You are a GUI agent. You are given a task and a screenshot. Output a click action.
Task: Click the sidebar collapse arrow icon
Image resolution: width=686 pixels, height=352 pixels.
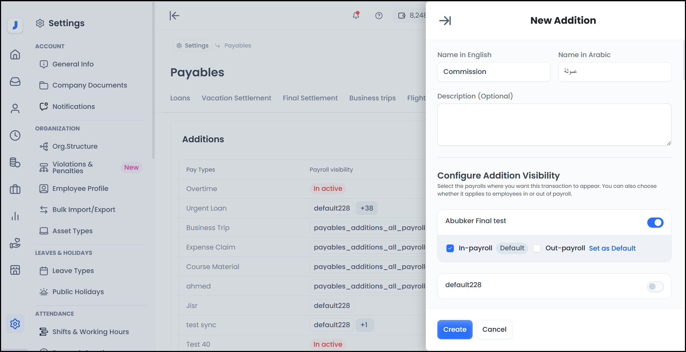coord(174,15)
